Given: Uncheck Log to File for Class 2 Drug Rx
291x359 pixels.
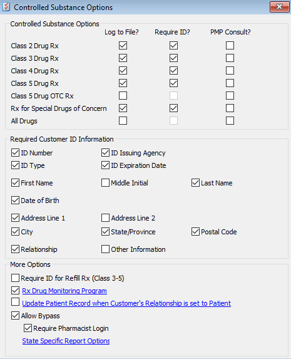Looking at the screenshot, I should click(x=123, y=46).
